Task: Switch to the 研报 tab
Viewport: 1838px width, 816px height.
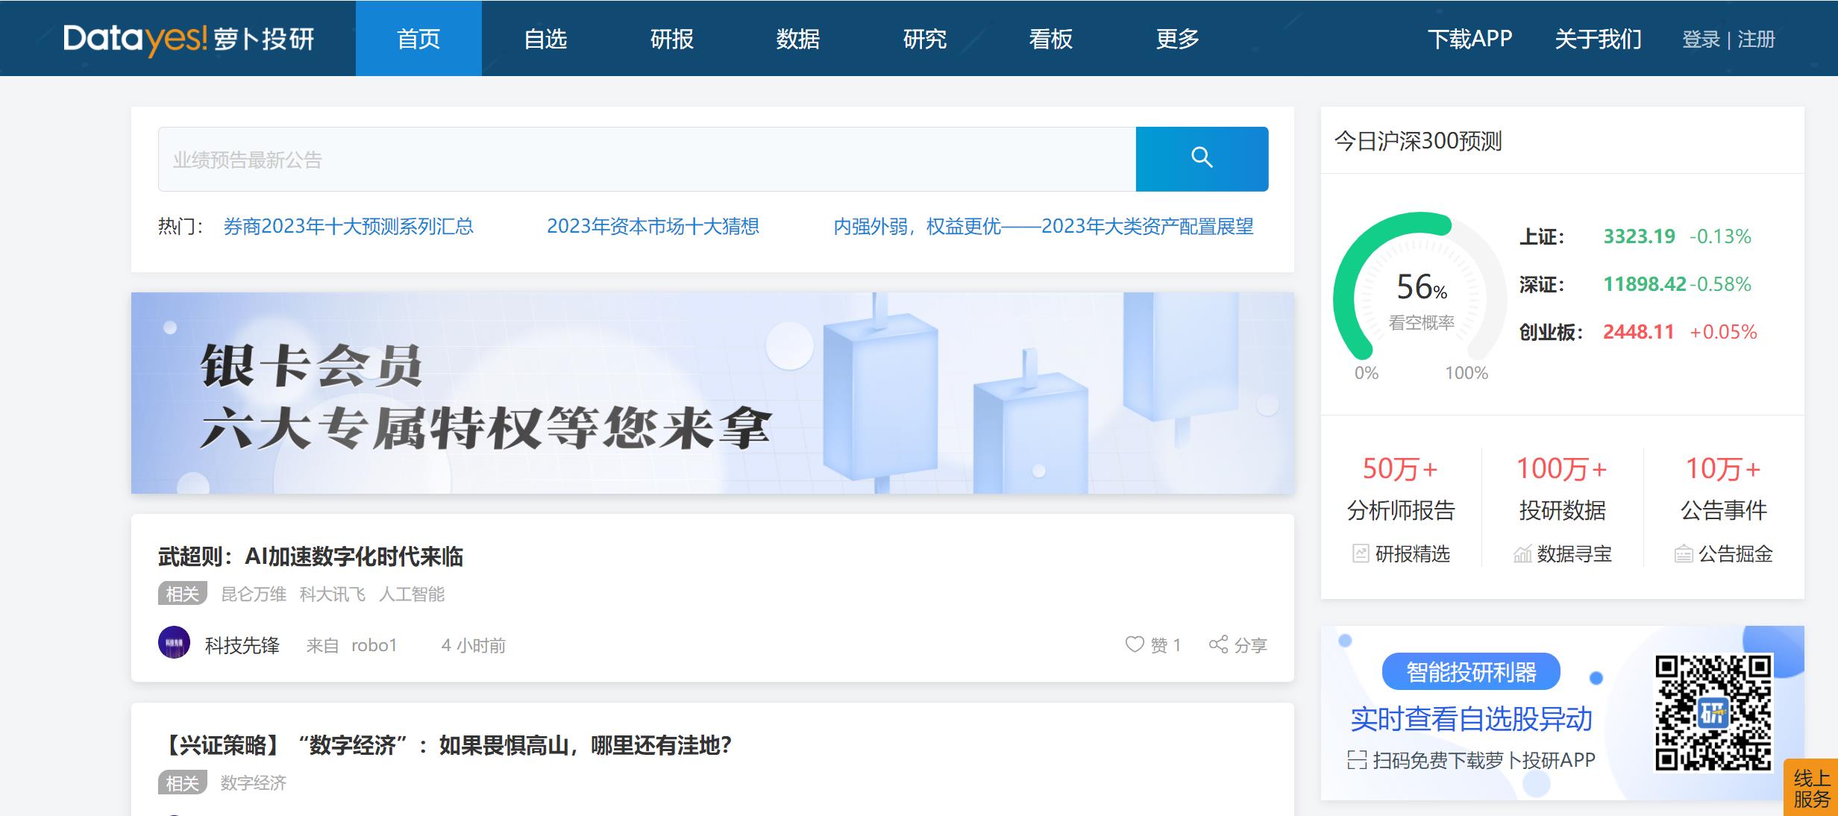Action: [x=672, y=38]
